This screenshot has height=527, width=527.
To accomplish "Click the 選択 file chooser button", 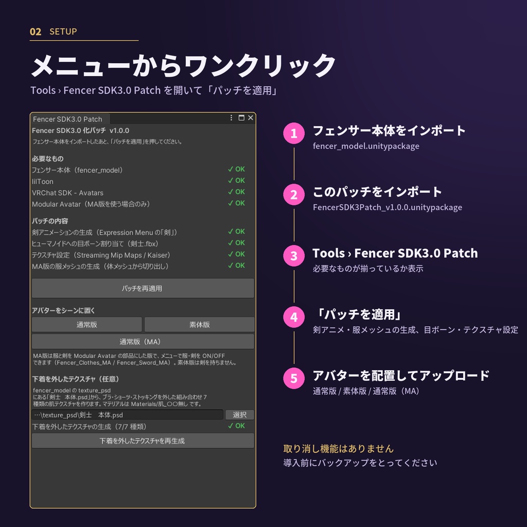I will 240,415.
